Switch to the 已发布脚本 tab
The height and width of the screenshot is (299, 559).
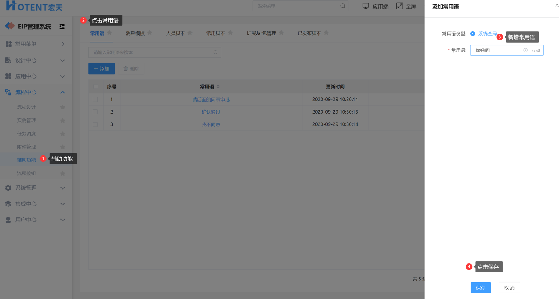(x=309, y=33)
